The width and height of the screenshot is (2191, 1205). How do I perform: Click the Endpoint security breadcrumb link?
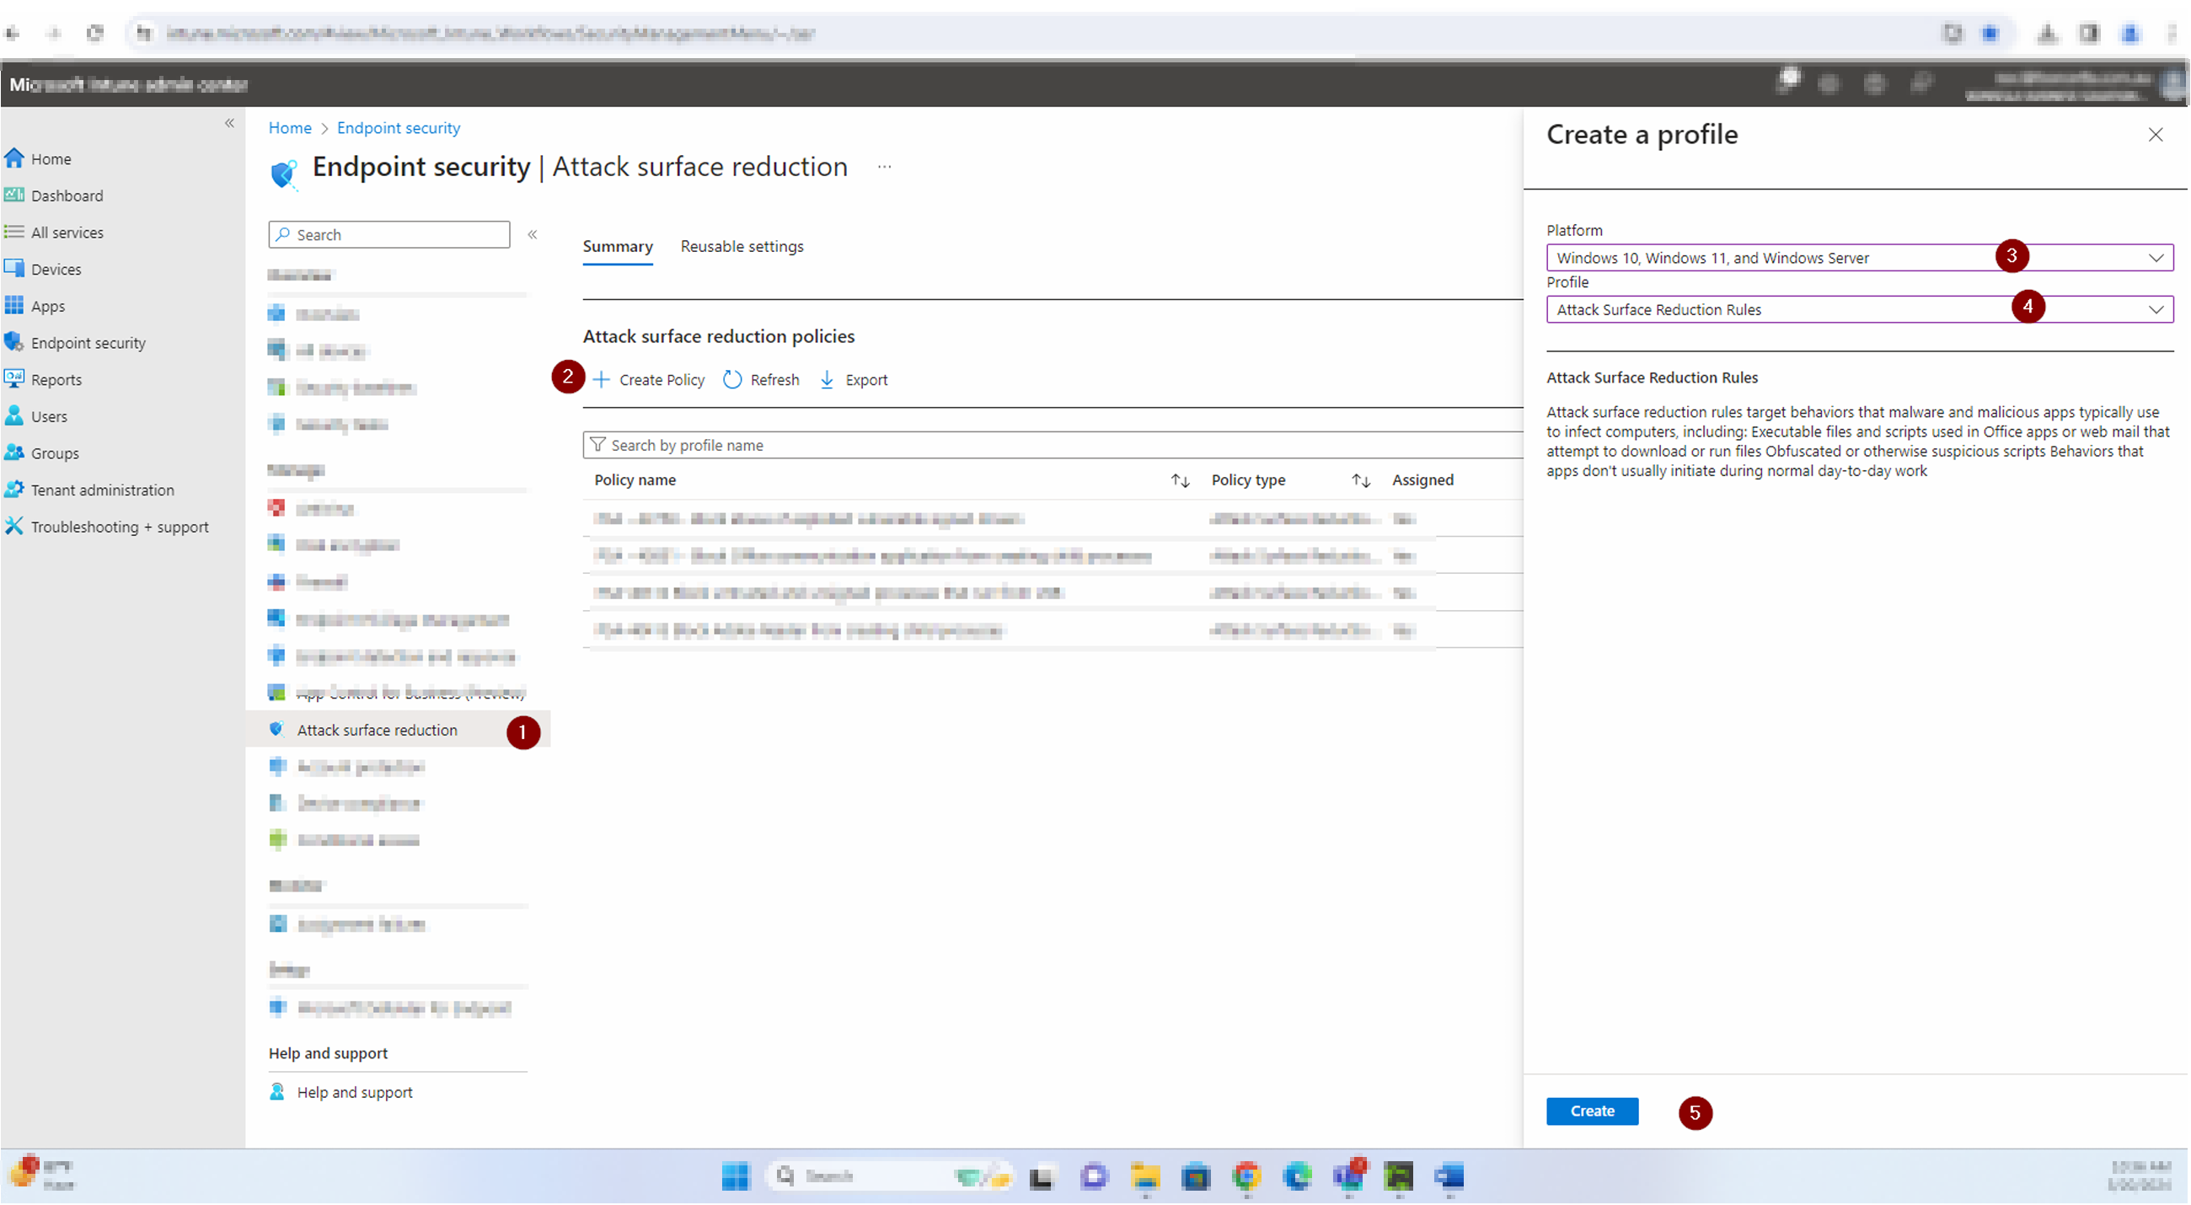398,127
